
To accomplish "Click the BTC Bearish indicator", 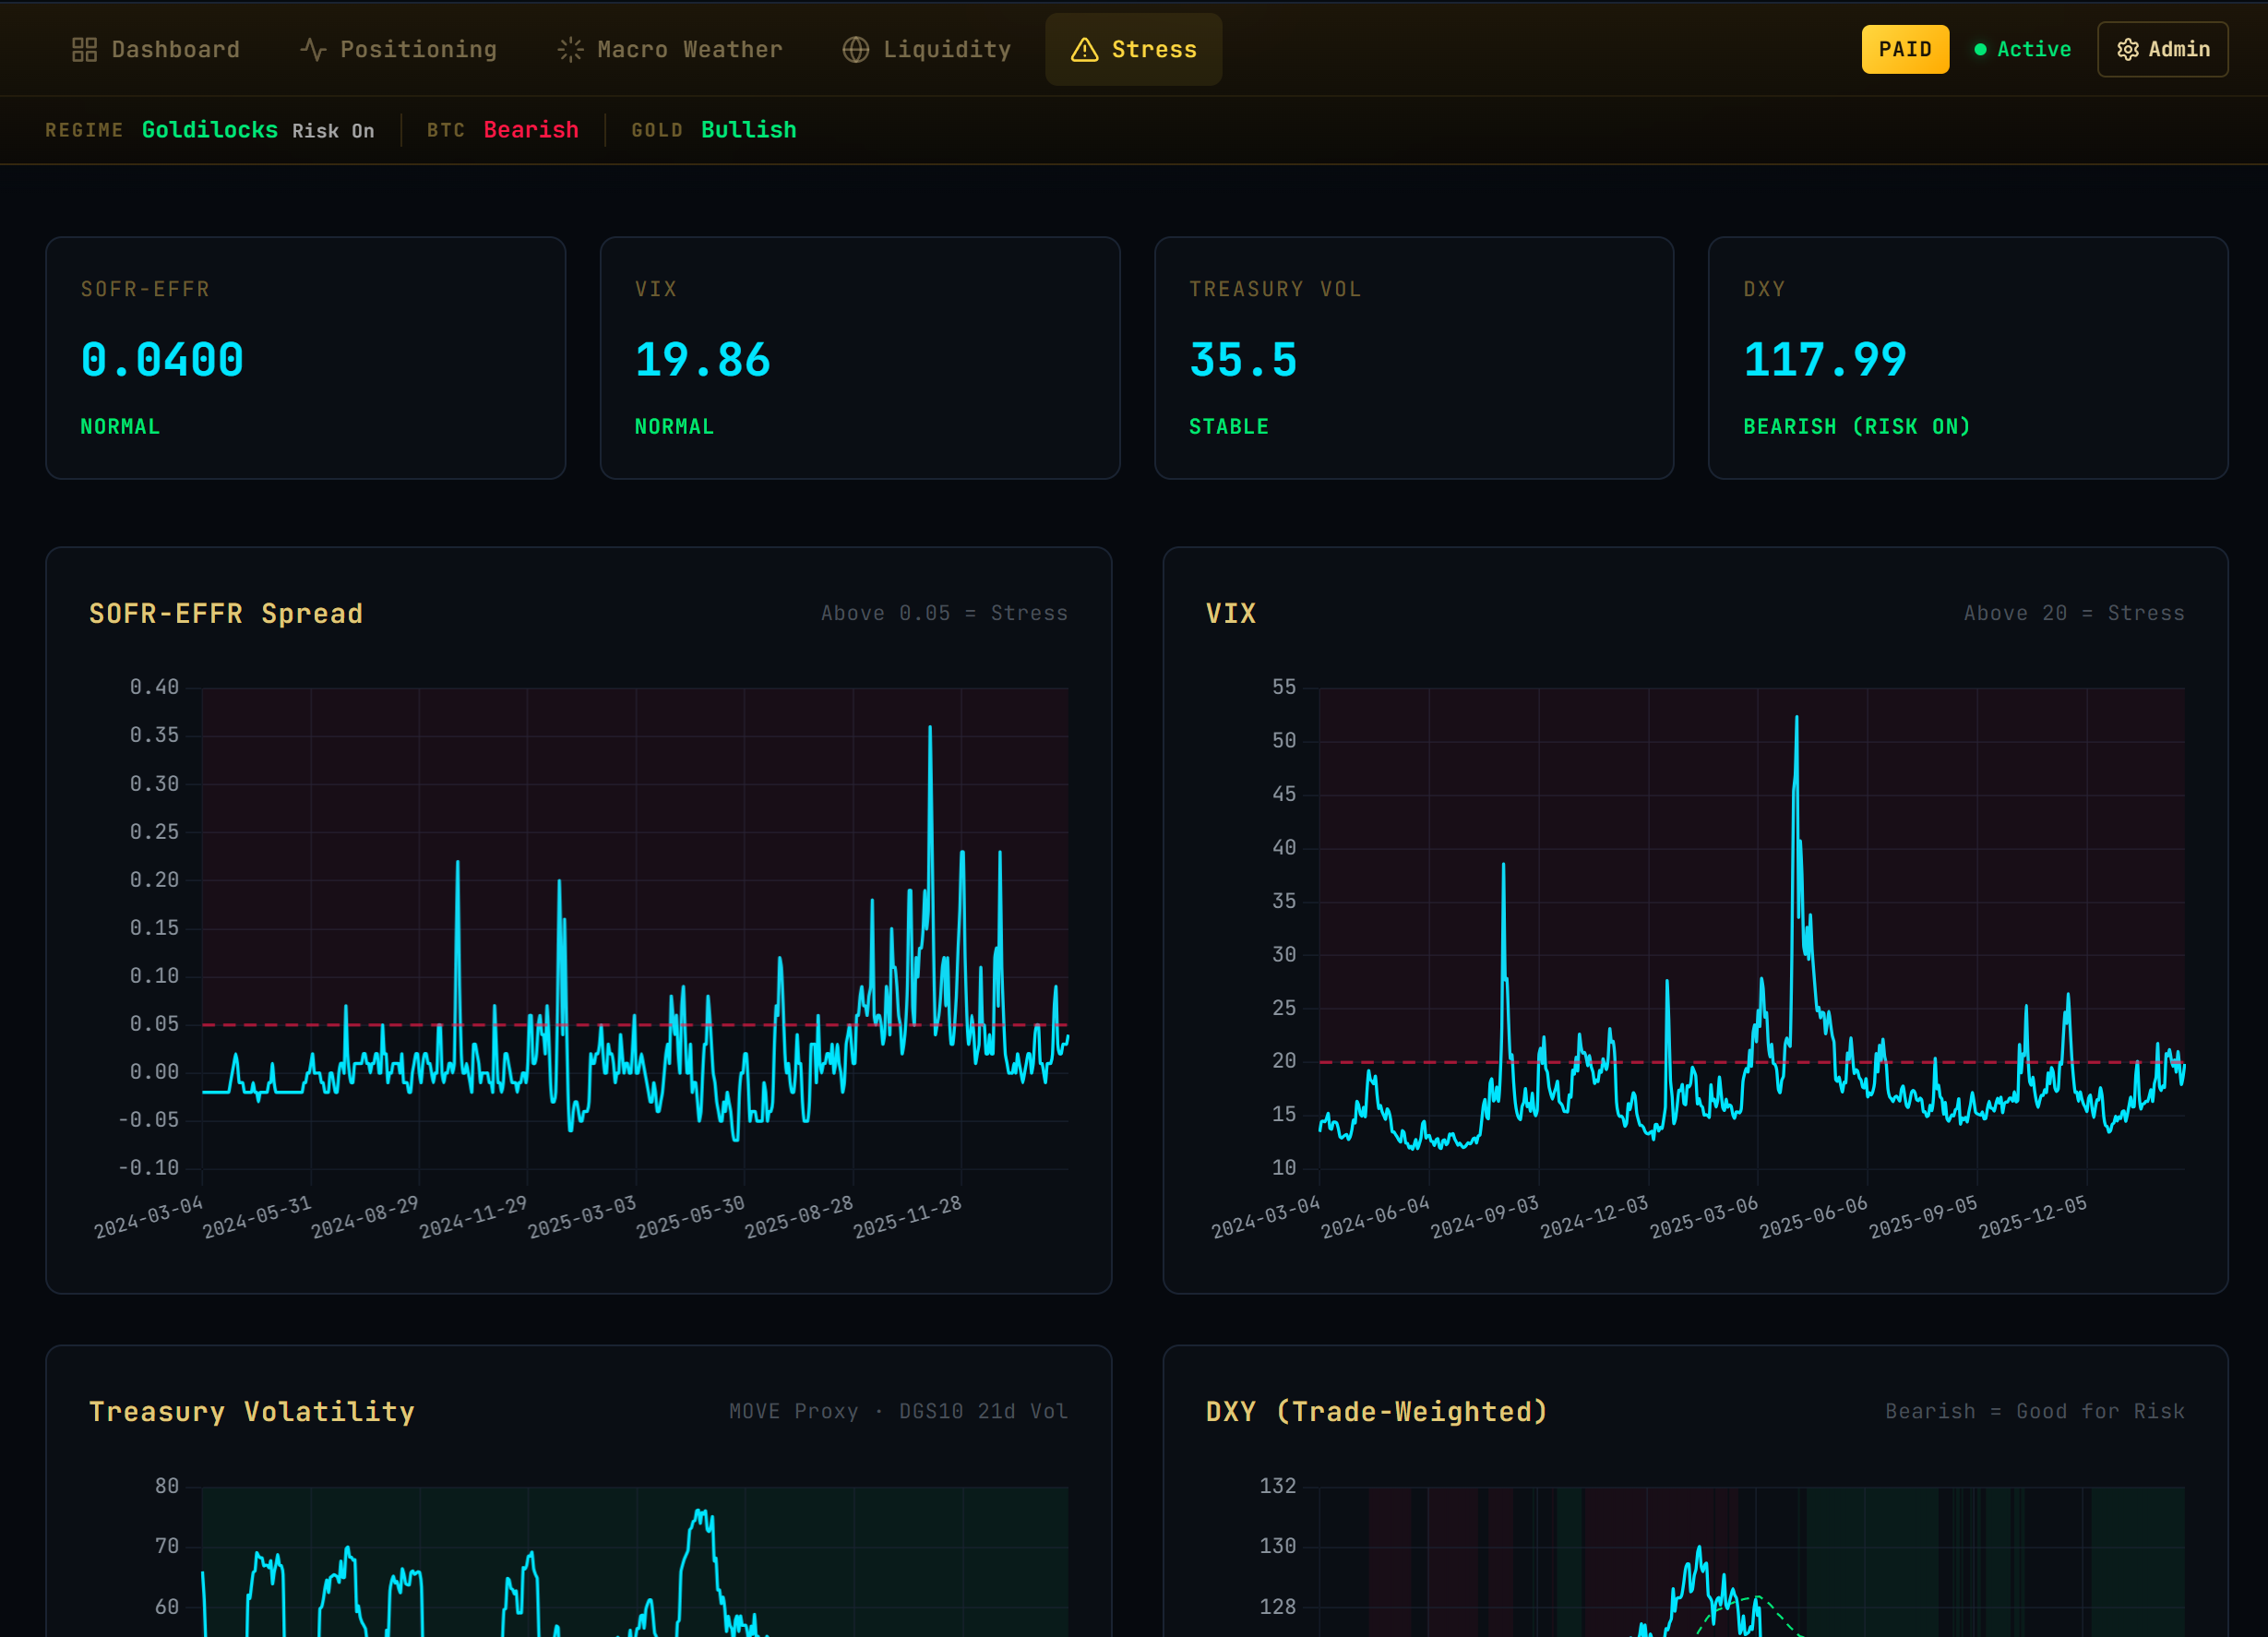I will [530, 130].
